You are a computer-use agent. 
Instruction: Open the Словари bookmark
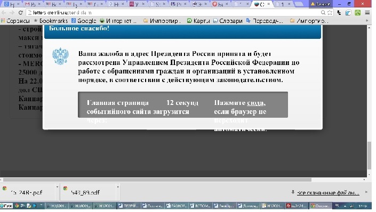pos(228,21)
